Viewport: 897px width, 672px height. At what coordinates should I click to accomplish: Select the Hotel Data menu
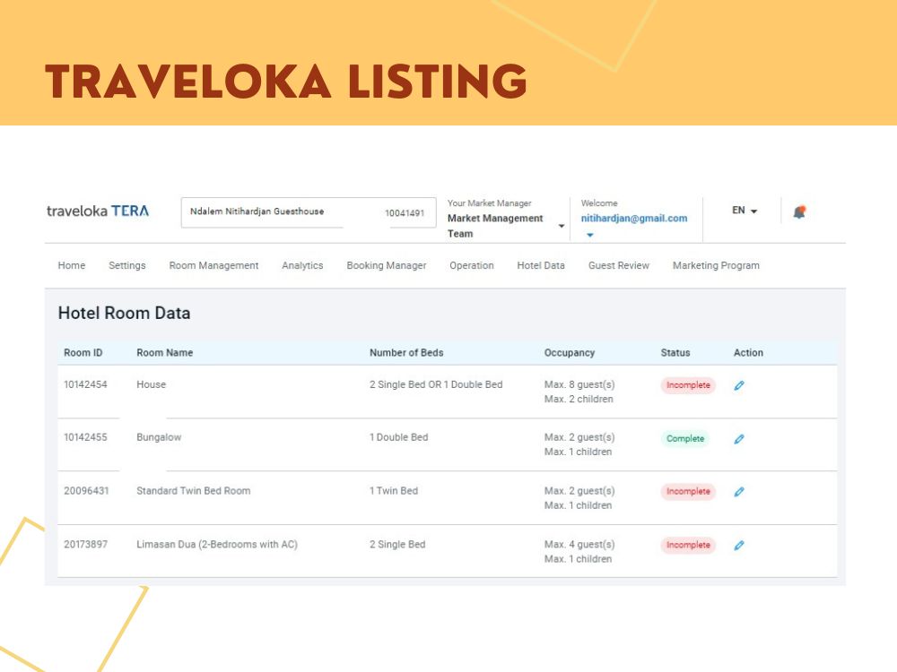pyautogui.click(x=541, y=265)
